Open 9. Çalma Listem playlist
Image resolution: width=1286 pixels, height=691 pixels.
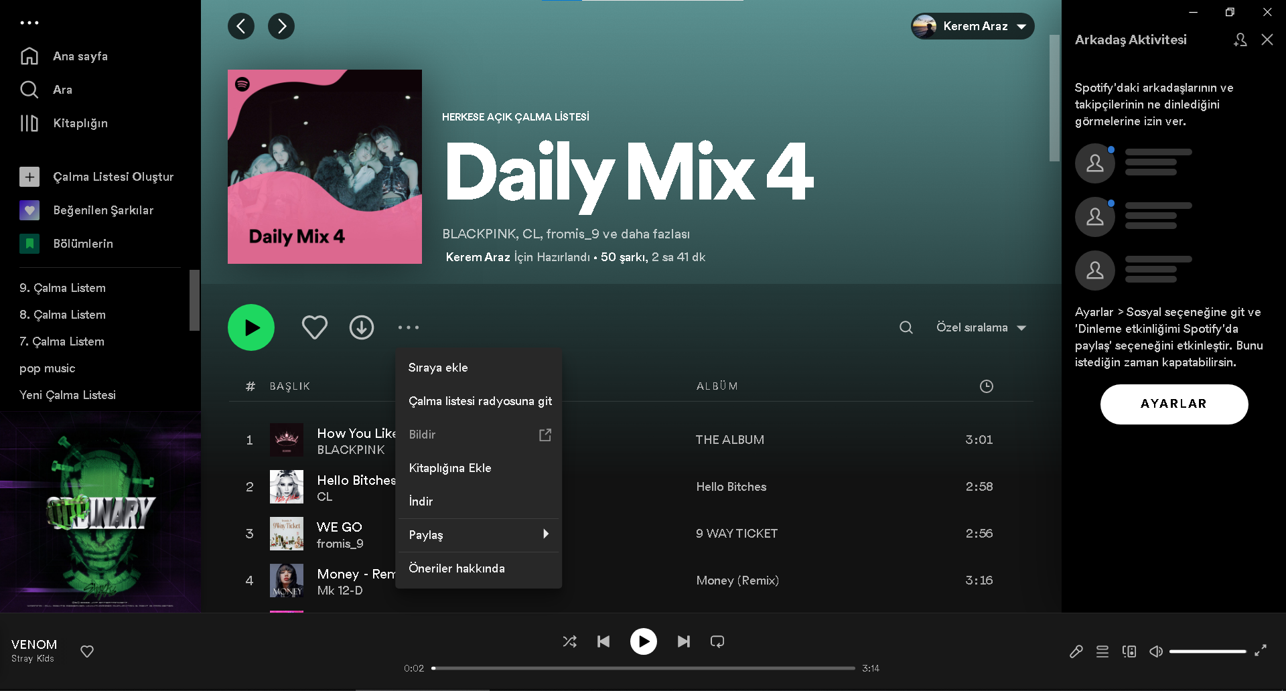tap(62, 288)
